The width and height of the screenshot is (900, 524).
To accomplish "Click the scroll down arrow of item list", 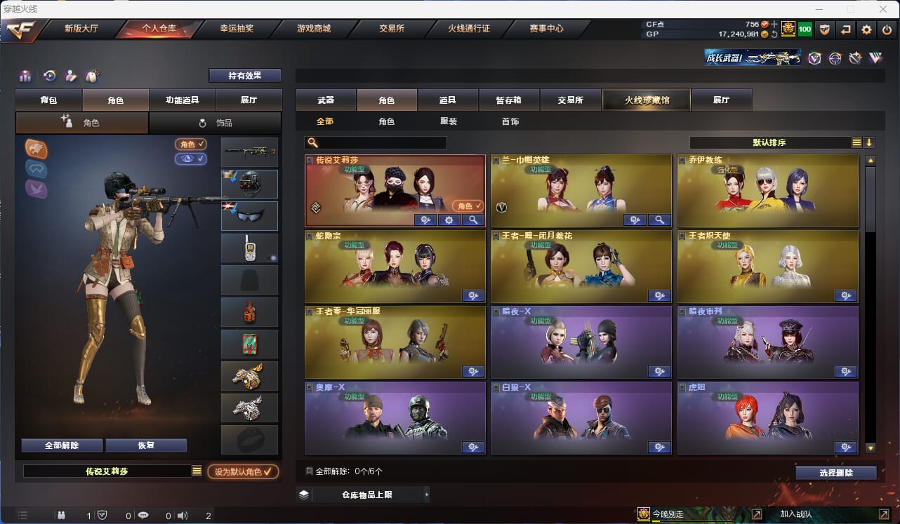I will point(871,448).
